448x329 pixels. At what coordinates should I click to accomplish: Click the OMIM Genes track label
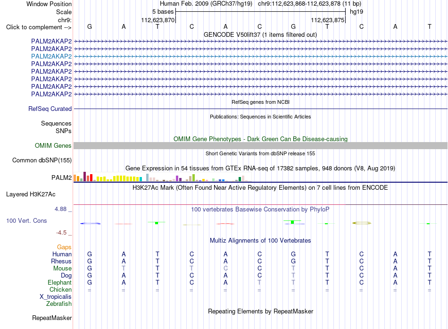(53, 145)
